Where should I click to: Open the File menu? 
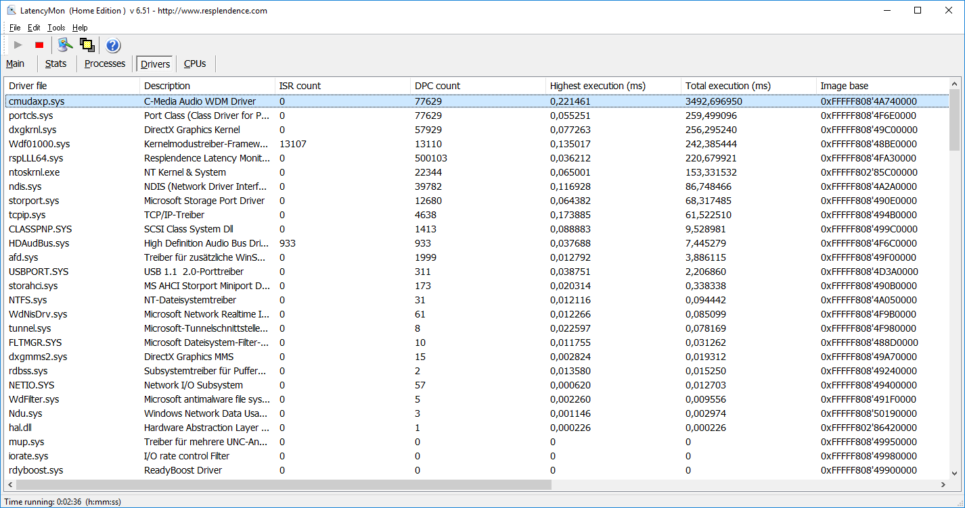15,28
